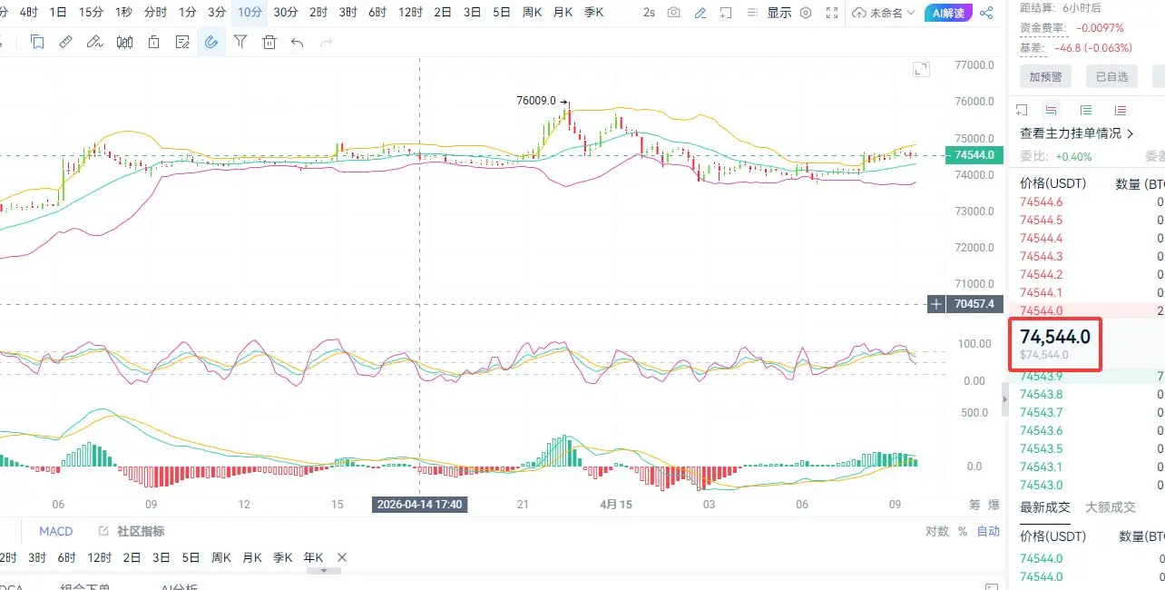The image size is (1165, 590).
Task: Click the 74544.0 price label on axis
Action: pyautogui.click(x=974, y=155)
